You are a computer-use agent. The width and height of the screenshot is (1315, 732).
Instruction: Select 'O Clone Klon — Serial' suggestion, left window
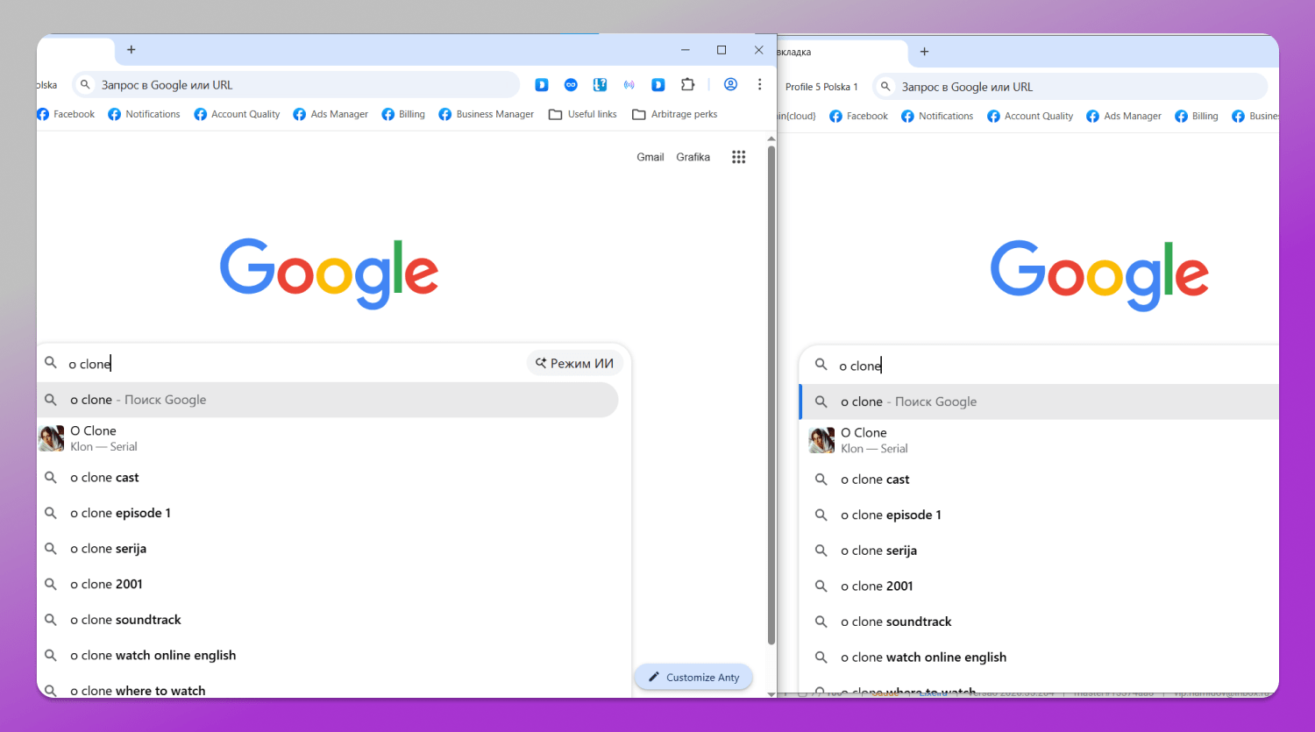click(328, 438)
